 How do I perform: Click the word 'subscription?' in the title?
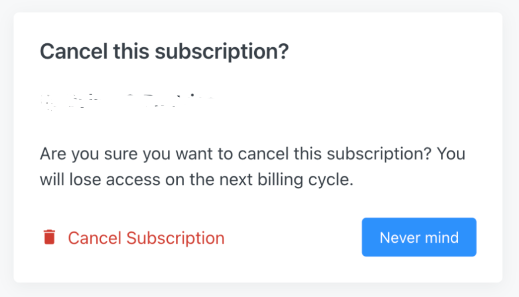[222, 52]
